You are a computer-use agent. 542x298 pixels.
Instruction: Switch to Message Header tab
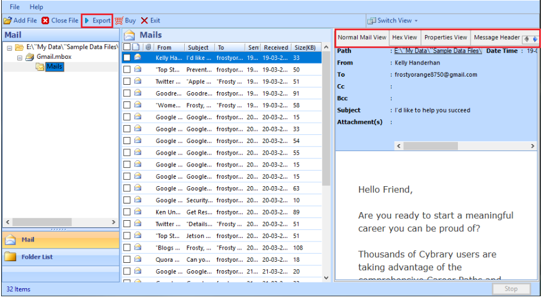coord(496,37)
